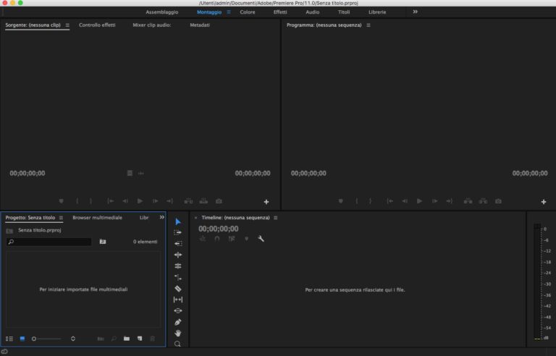Switch to Colore workspace
This screenshot has width=556, height=356.
click(x=248, y=12)
